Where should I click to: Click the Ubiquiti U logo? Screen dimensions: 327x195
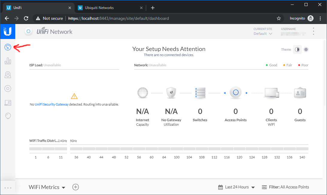pos(7,31)
